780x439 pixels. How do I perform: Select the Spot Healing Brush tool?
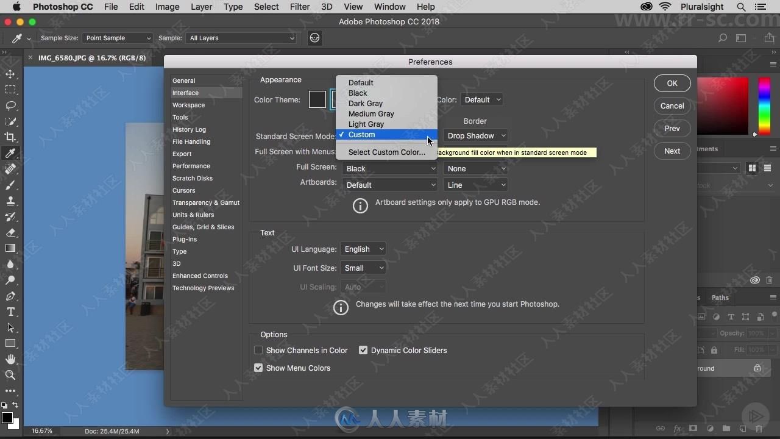10,169
